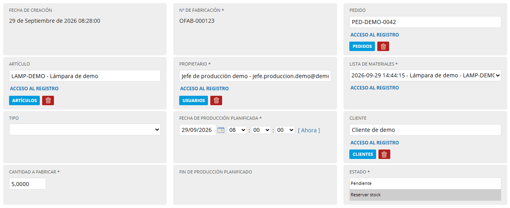Expand the Tipo dropdown
This screenshot has height=208, width=510.
click(x=85, y=130)
